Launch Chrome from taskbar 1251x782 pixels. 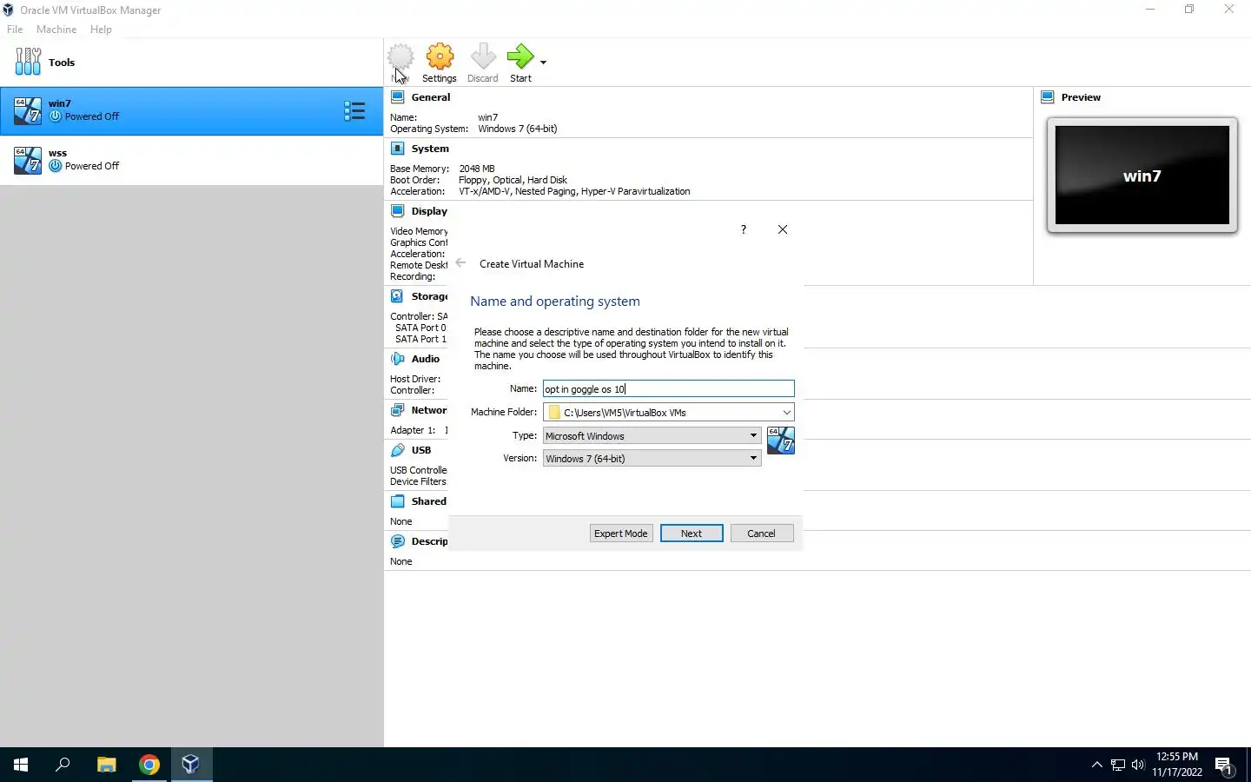click(x=149, y=765)
